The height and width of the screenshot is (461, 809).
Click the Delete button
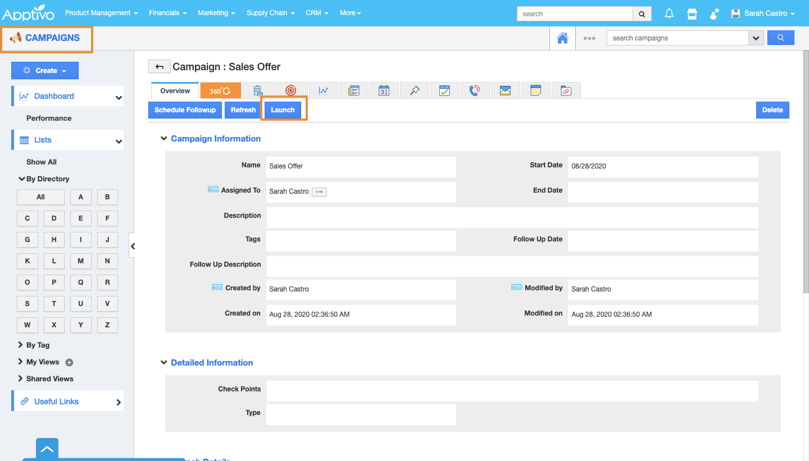772,110
